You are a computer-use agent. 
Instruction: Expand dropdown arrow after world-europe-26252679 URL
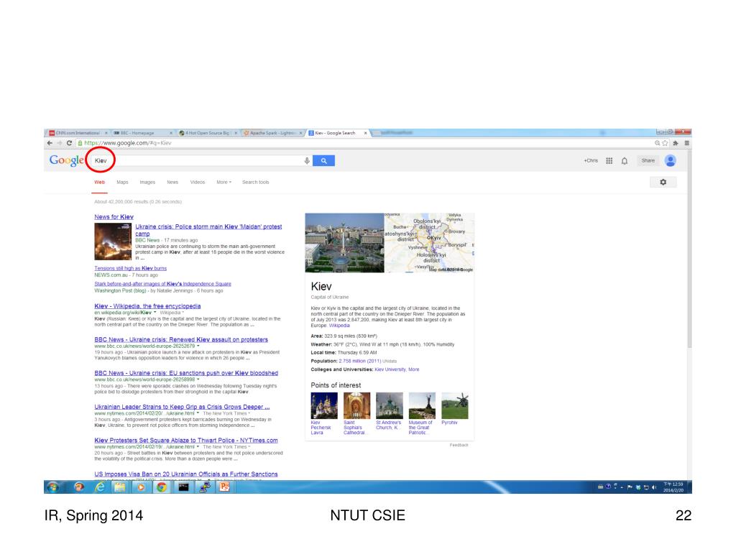point(198,346)
